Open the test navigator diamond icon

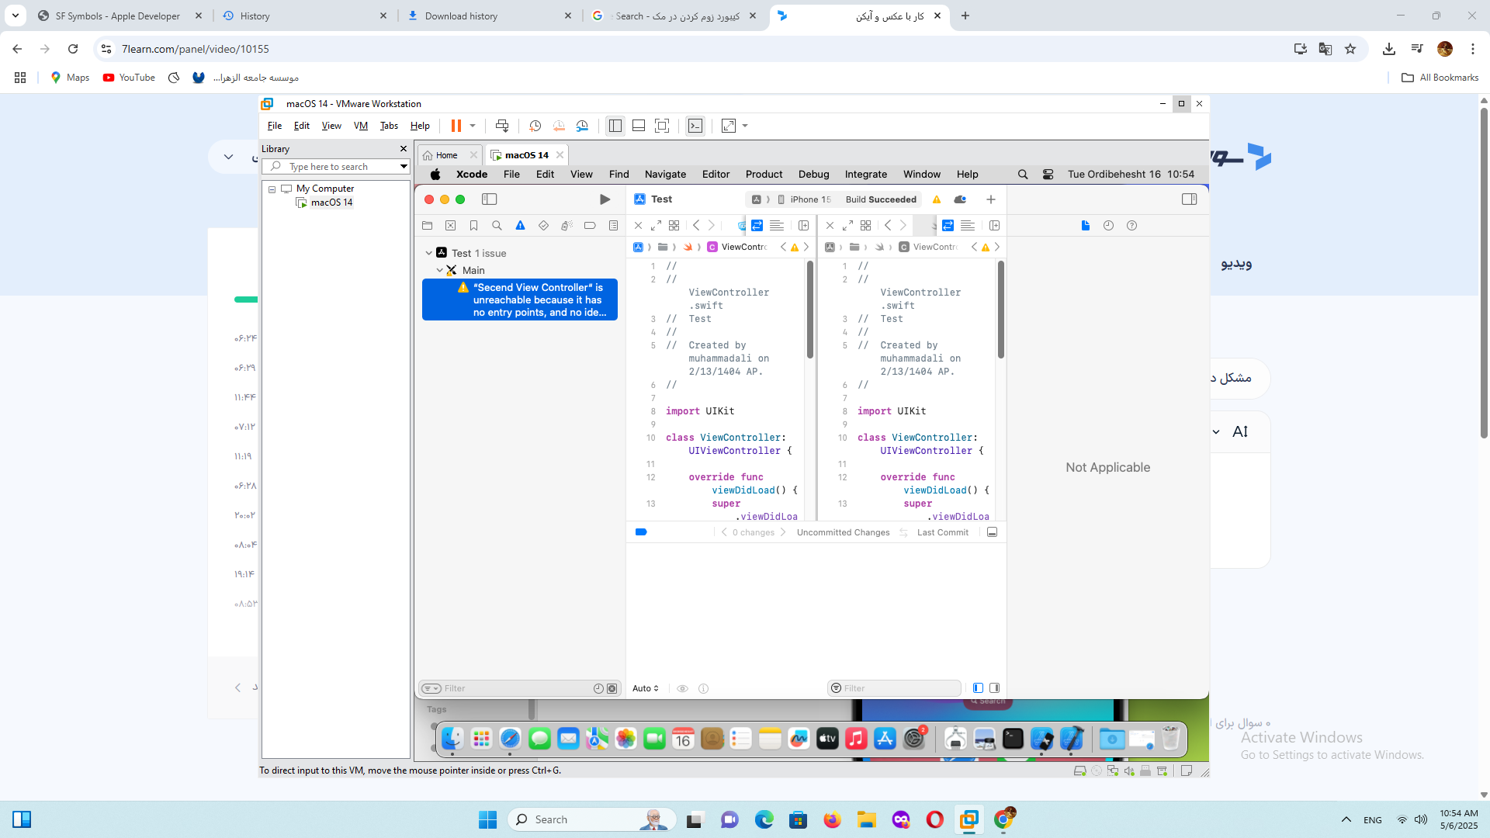click(x=543, y=226)
